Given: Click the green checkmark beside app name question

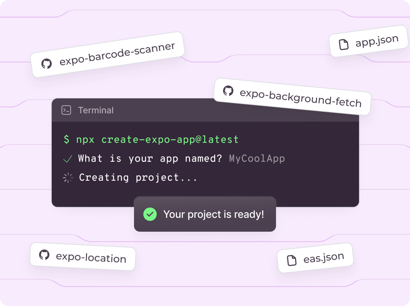Looking at the screenshot, I should click(68, 159).
